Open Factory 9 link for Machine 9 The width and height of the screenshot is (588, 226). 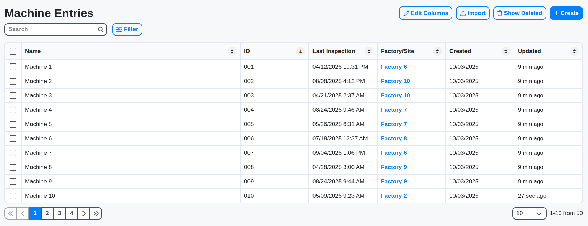394,182
